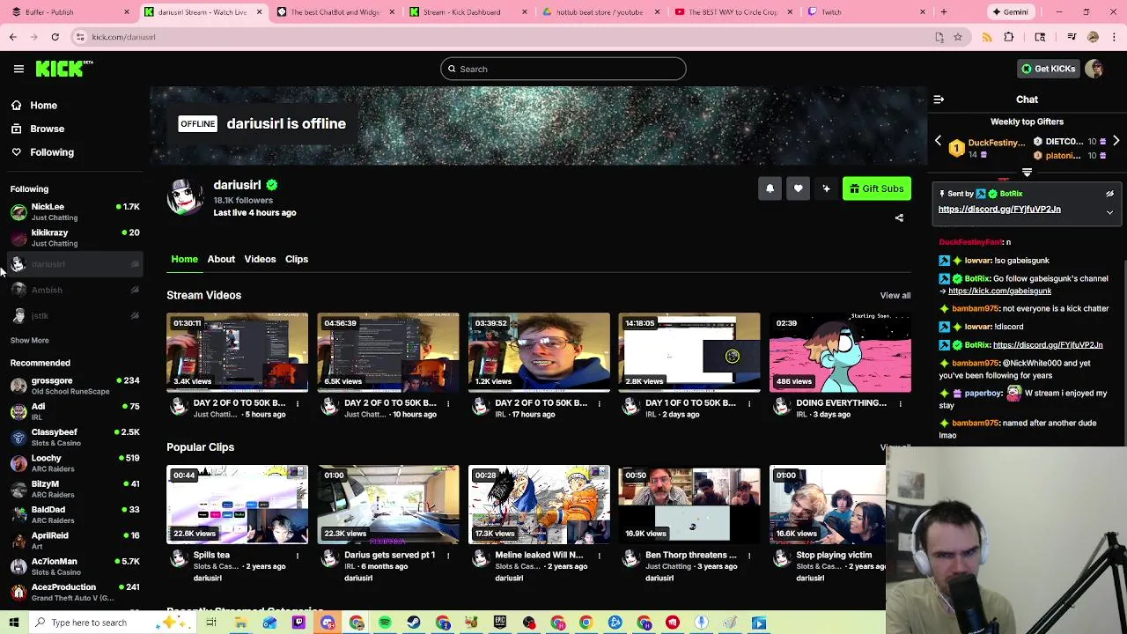Click Show more under Following
The image size is (1127, 634).
(x=29, y=340)
